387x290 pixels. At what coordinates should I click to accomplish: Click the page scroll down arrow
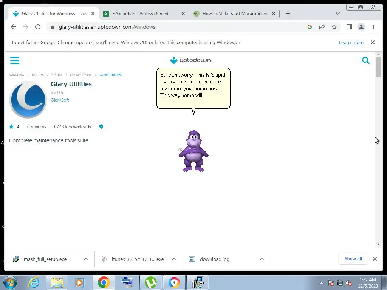[x=379, y=245]
